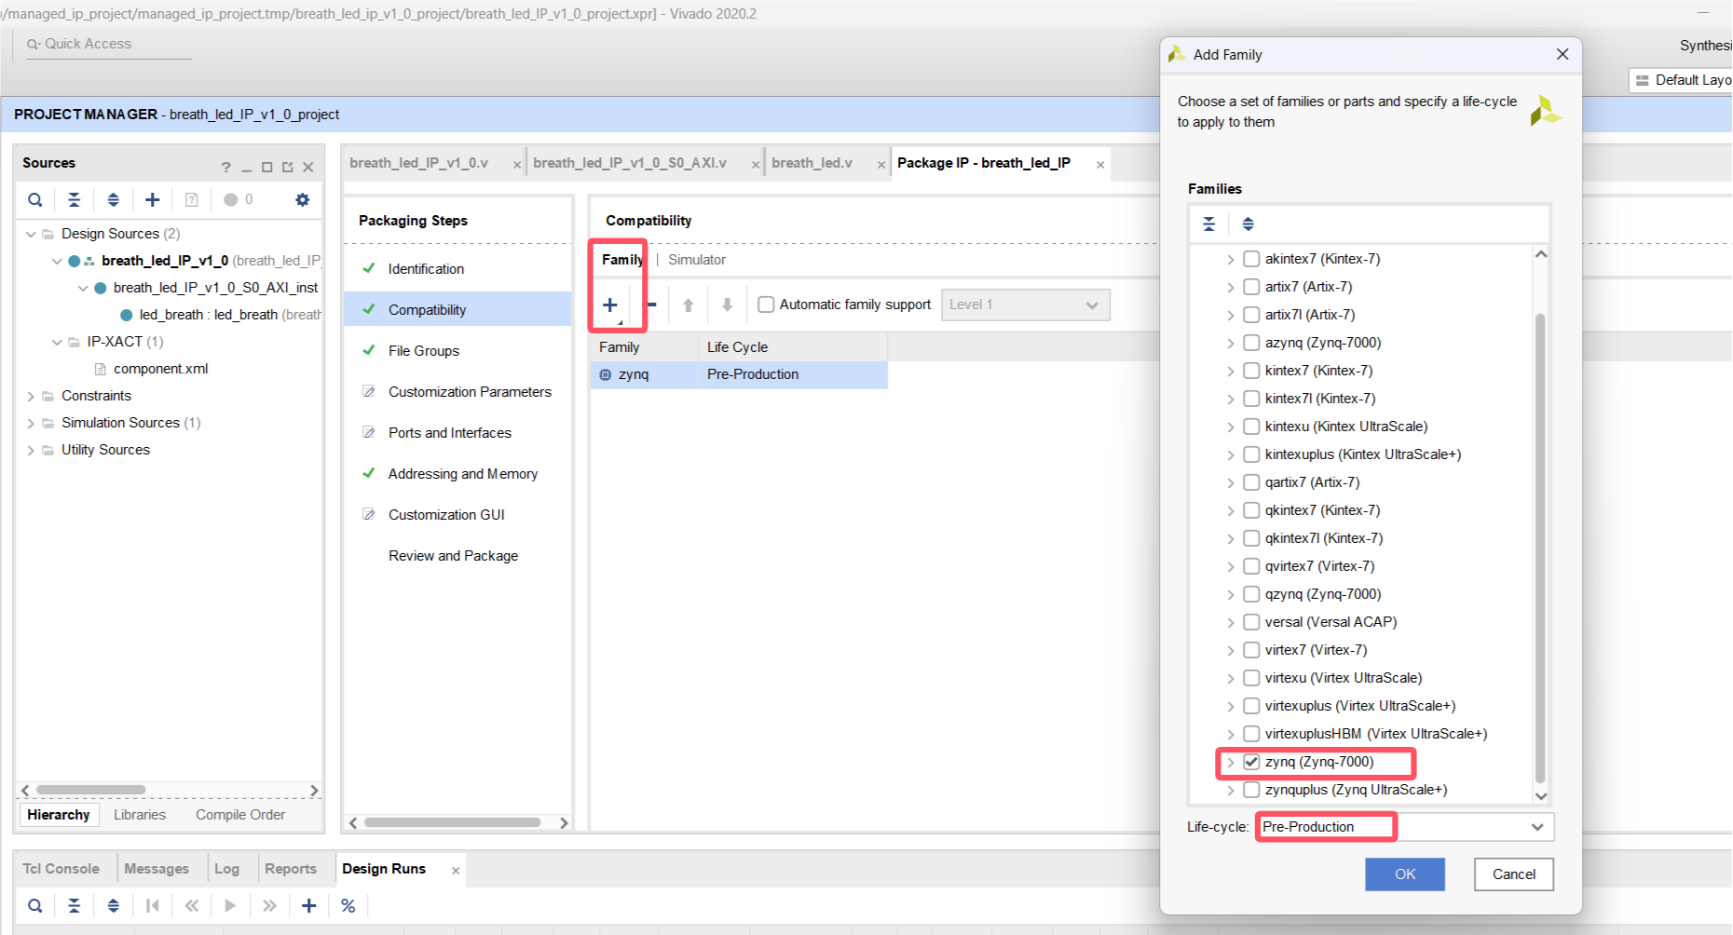Close the breath_led.v tab
This screenshot has height=935, width=1733.
pos(881,165)
